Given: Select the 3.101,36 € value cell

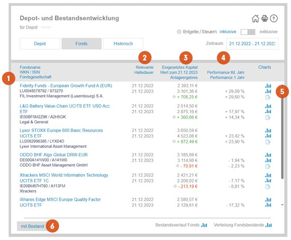Looking at the screenshot, I should (187, 91).
